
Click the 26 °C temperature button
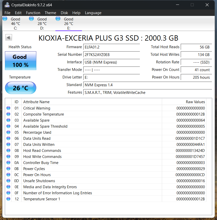(21, 88)
